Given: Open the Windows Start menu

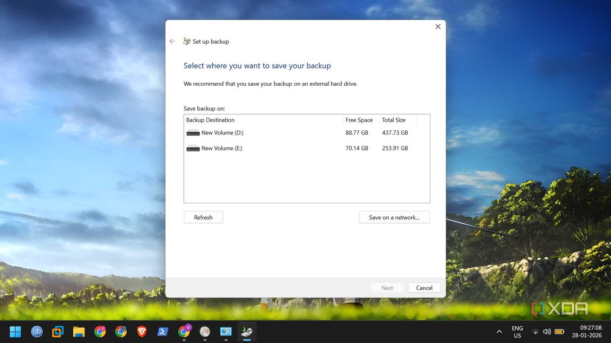Looking at the screenshot, I should 15,332.
